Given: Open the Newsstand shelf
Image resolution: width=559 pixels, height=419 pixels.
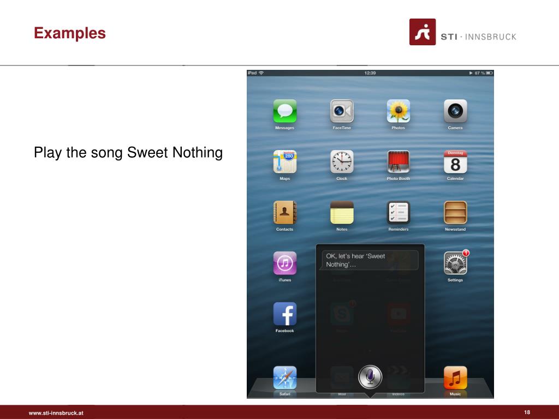Looking at the screenshot, I should click(x=455, y=213).
